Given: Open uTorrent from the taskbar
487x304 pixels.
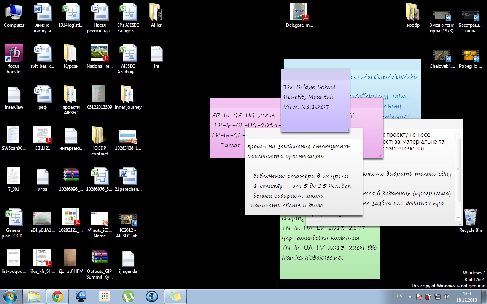Looking at the screenshot, I should click(128, 296).
